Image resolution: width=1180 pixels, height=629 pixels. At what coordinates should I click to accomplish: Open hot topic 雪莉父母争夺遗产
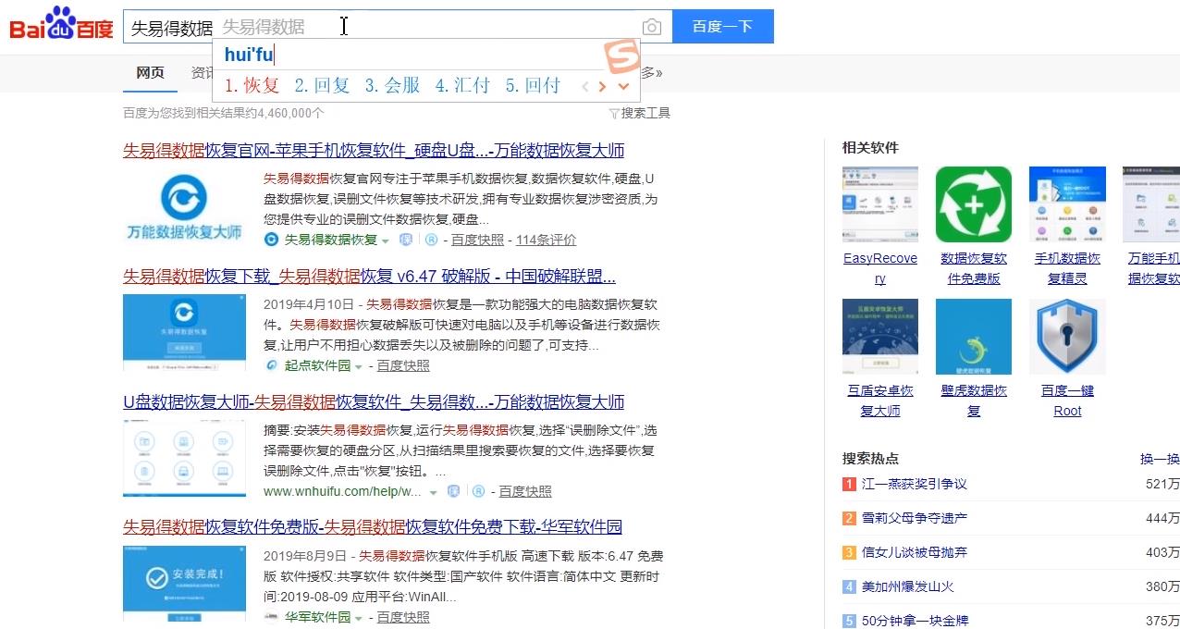point(915,518)
